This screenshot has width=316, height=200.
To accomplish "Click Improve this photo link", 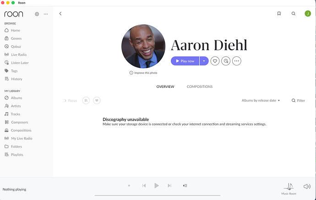I will 143,73.
